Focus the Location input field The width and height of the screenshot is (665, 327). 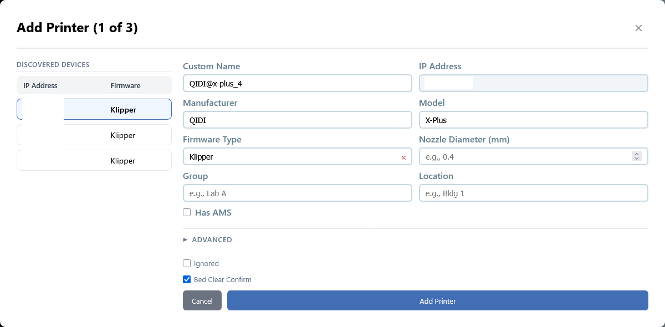point(533,193)
